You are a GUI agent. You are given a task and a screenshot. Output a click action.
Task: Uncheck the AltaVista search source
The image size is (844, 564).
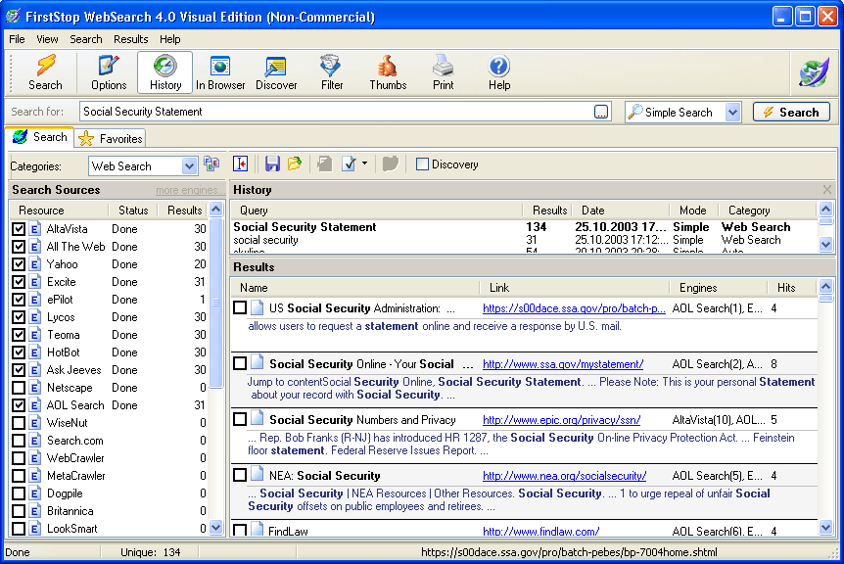pos(19,229)
